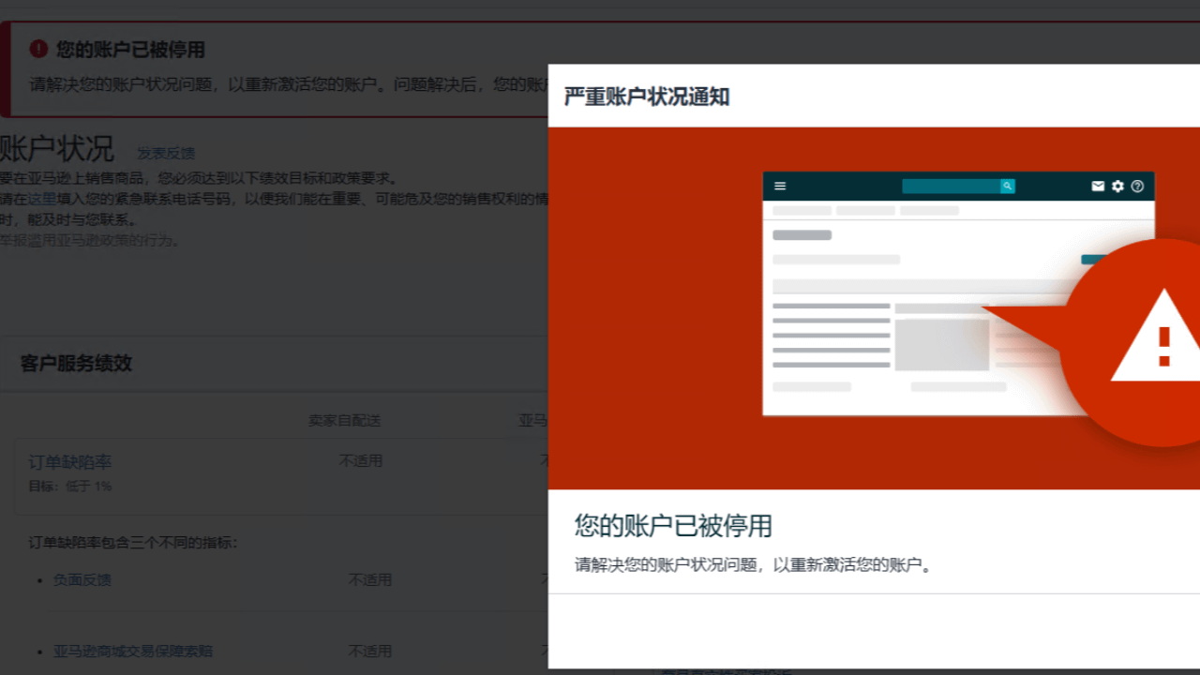
Task: Click the red alert icon in the deactivation banner
Action: [38, 49]
